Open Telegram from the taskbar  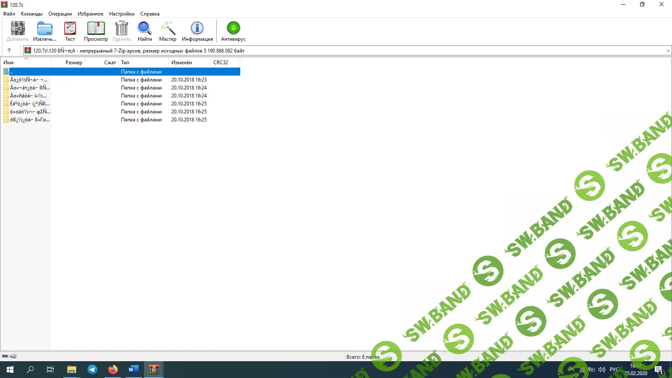(92, 370)
